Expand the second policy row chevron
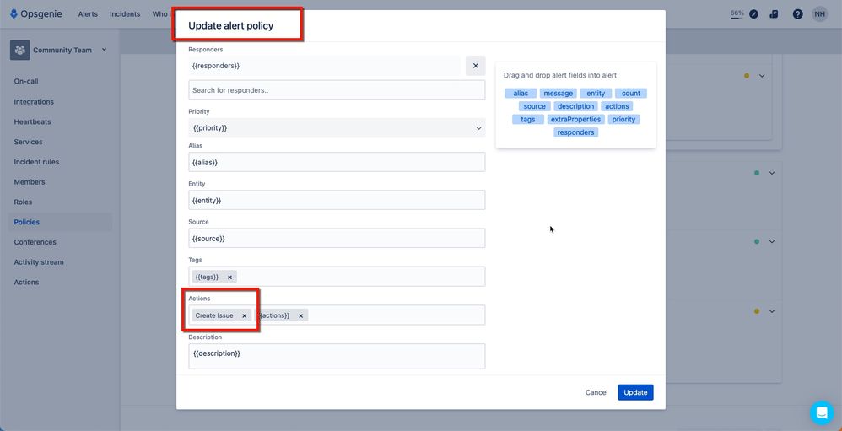The width and height of the screenshot is (842, 431). pos(772,173)
